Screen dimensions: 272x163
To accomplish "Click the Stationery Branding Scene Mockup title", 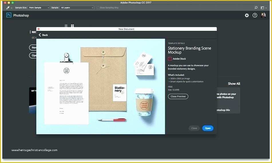I will pyautogui.click(x=189, y=50).
